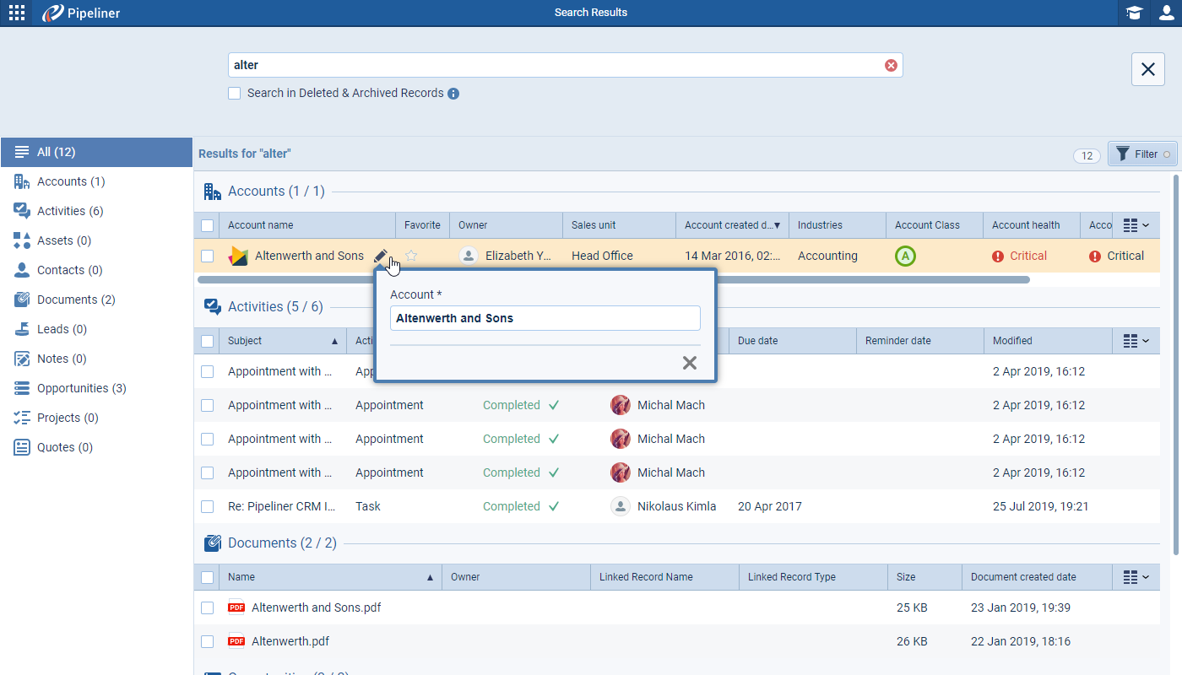Open the graduation cap help icon
1182x675 pixels.
(x=1134, y=13)
